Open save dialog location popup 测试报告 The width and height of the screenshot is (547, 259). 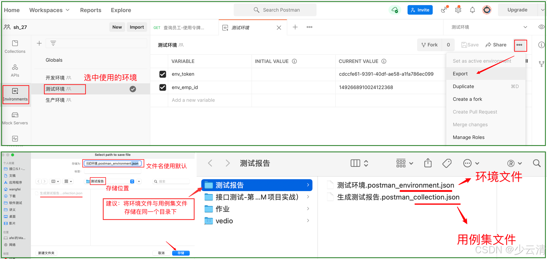[110, 181]
